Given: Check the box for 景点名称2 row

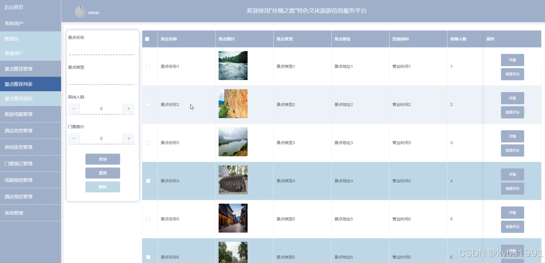Looking at the screenshot, I should 148,104.
